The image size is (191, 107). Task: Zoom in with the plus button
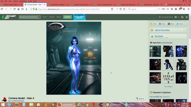(x=168, y=9)
